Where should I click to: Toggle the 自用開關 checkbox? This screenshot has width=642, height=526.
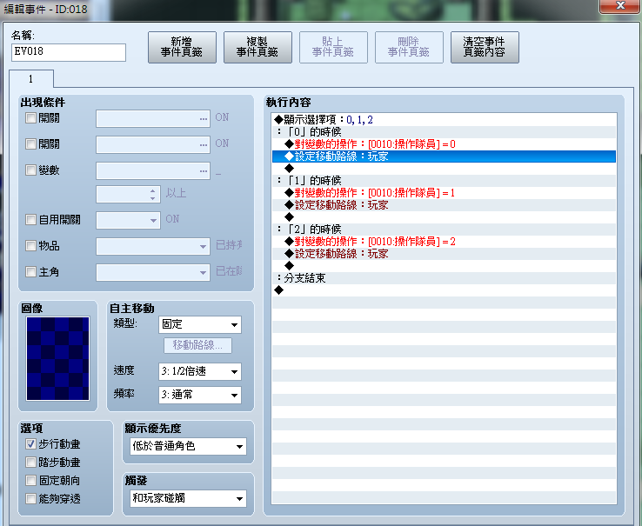pos(30,219)
